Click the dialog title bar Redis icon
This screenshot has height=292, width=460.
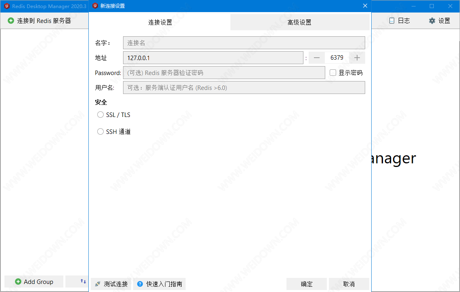pyautogui.click(x=95, y=6)
